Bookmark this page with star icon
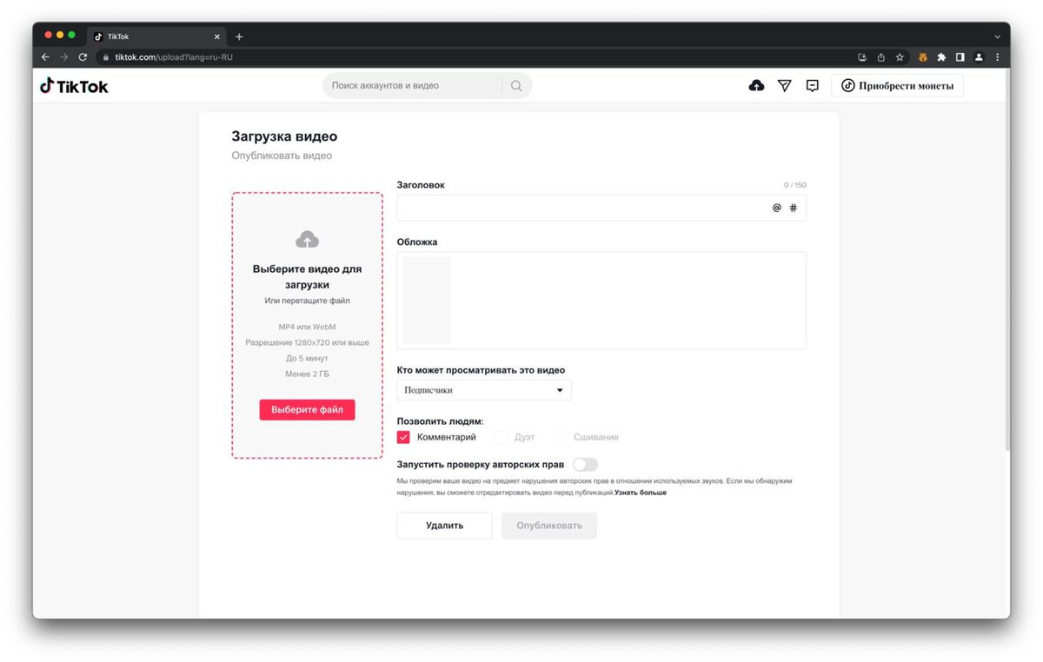 [900, 57]
